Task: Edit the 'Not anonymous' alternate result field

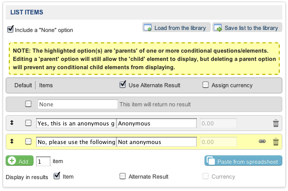Action: click(157, 142)
